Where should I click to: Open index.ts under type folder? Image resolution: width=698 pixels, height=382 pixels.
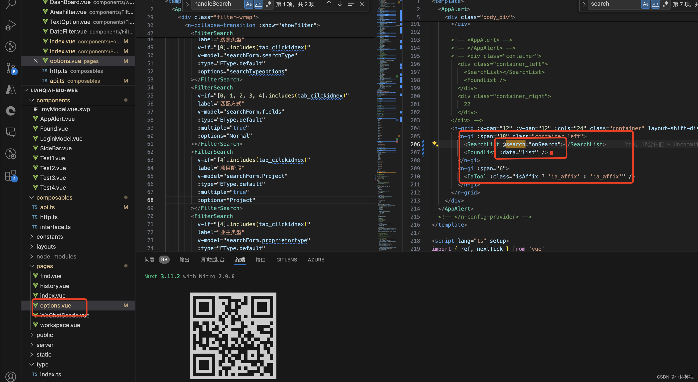78,374
